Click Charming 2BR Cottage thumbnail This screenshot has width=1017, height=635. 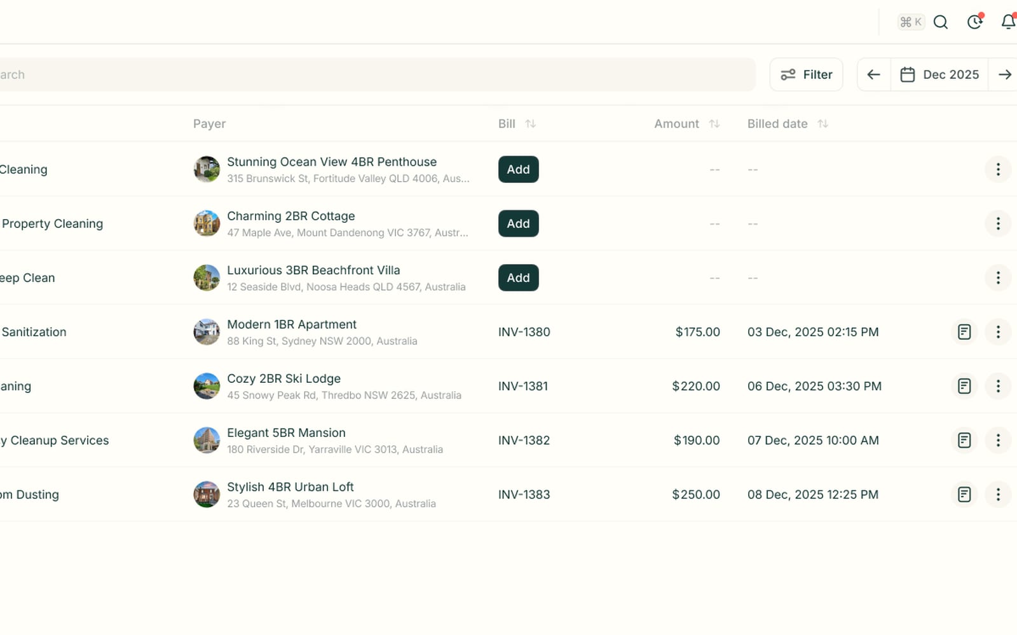pyautogui.click(x=207, y=224)
